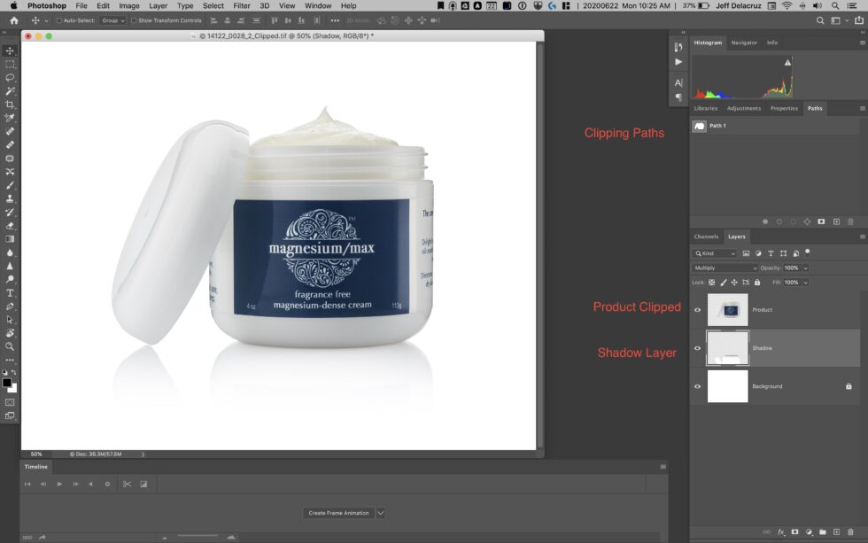The image size is (868, 543).
Task: Select the Pen tool
Action: [10, 306]
